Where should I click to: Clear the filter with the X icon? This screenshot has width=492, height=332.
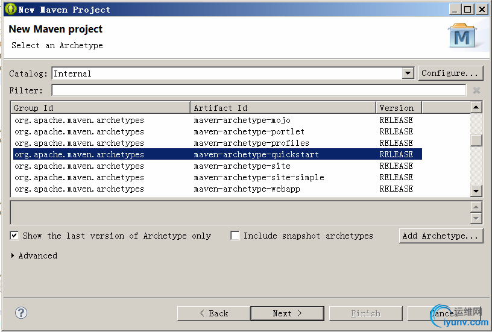click(476, 90)
